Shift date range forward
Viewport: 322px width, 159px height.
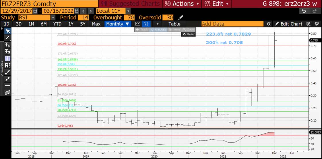[91, 11]
